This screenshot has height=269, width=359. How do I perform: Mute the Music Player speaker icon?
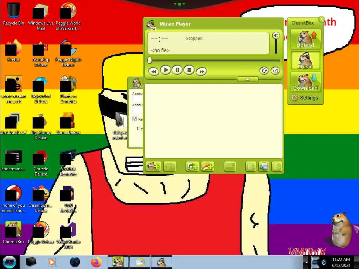click(x=276, y=35)
